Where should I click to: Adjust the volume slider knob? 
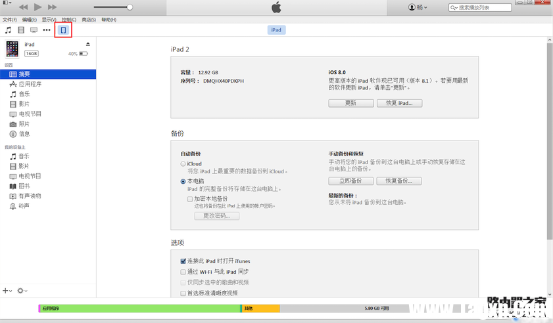click(x=130, y=7)
